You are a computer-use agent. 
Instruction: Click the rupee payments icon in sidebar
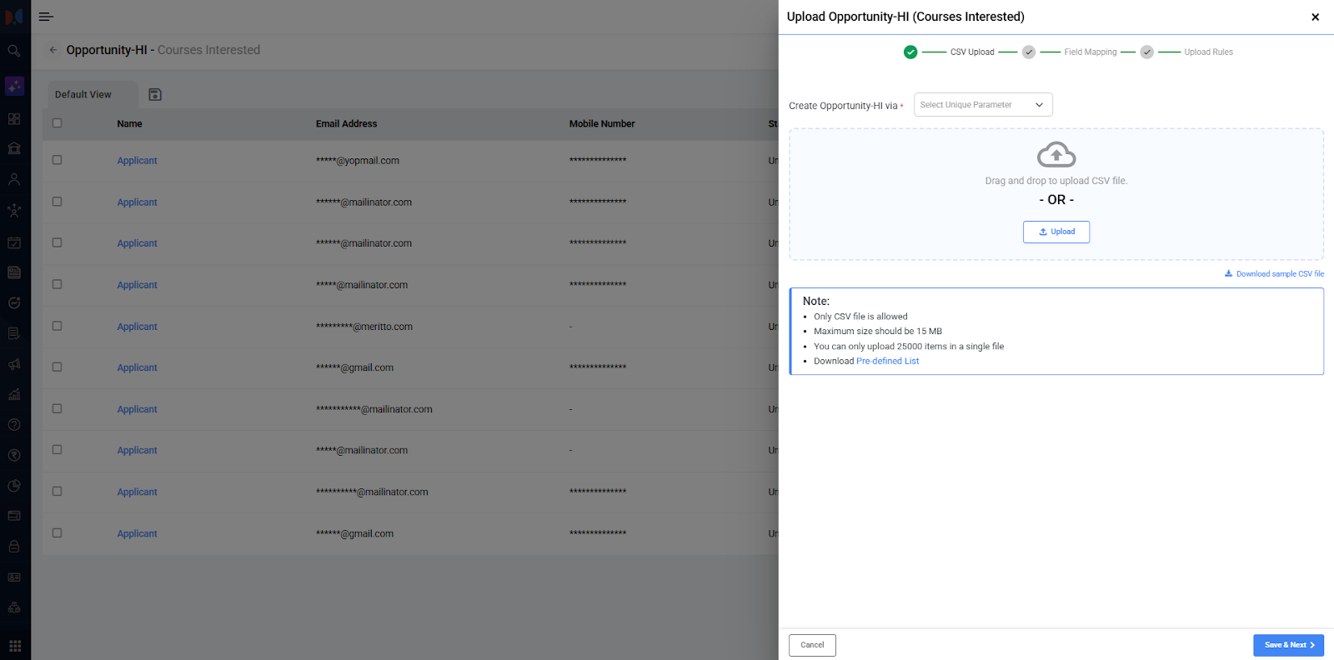[x=14, y=455]
